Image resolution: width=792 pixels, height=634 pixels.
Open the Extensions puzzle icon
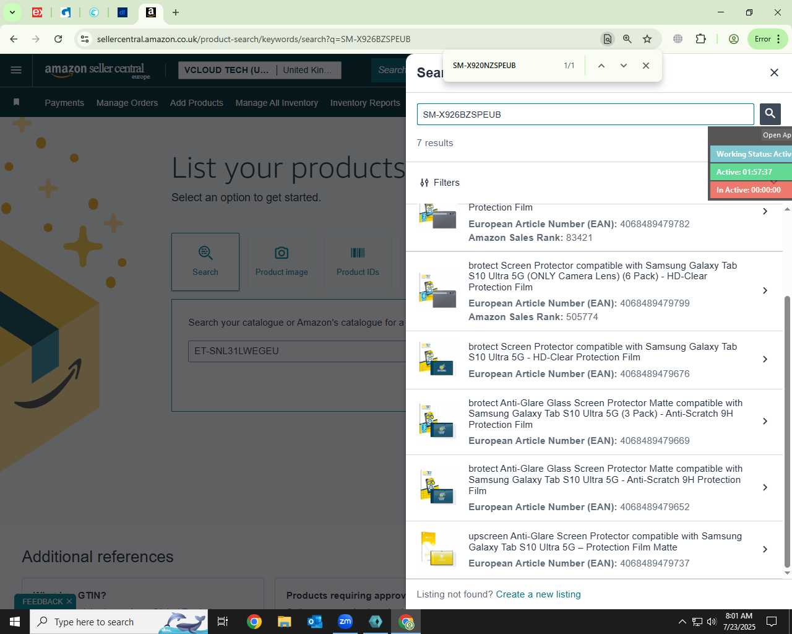click(x=700, y=39)
